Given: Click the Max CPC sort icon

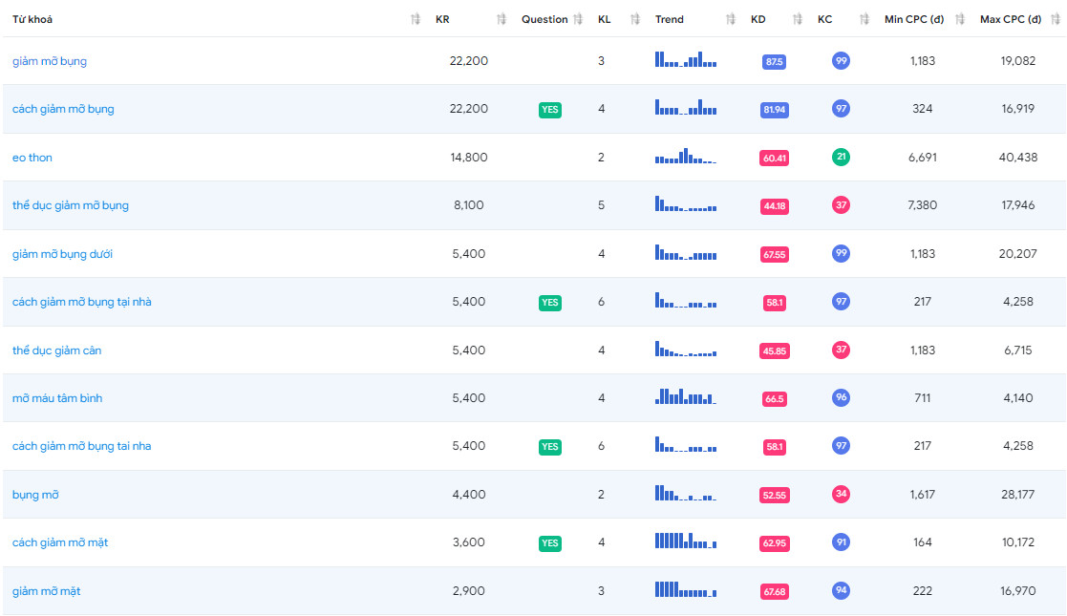Looking at the screenshot, I should (1056, 19).
